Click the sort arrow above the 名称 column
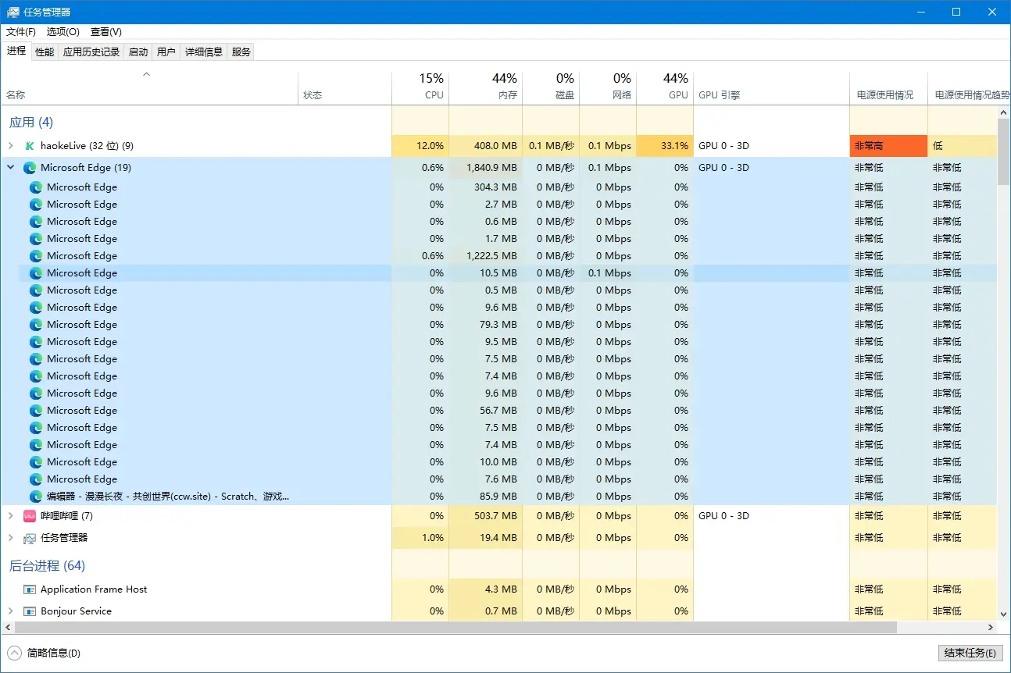 146,75
